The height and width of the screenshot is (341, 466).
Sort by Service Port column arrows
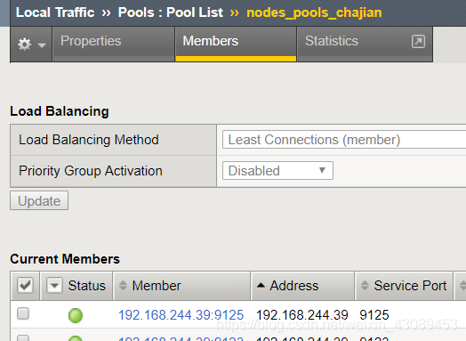(365, 286)
